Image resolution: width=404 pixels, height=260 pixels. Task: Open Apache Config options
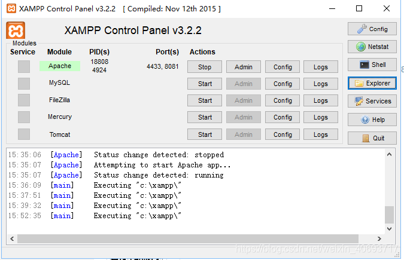(x=283, y=67)
